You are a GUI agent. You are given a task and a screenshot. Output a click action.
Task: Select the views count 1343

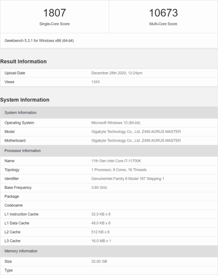pos(95,82)
